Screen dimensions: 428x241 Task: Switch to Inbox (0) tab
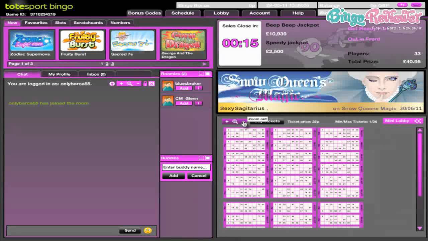pyautogui.click(x=96, y=74)
